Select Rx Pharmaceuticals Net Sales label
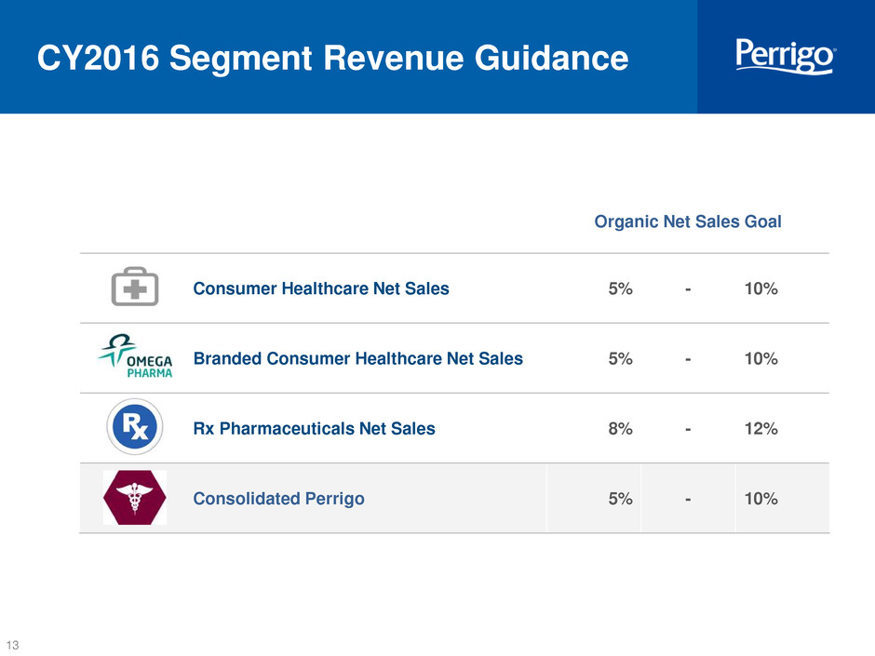 (x=314, y=428)
